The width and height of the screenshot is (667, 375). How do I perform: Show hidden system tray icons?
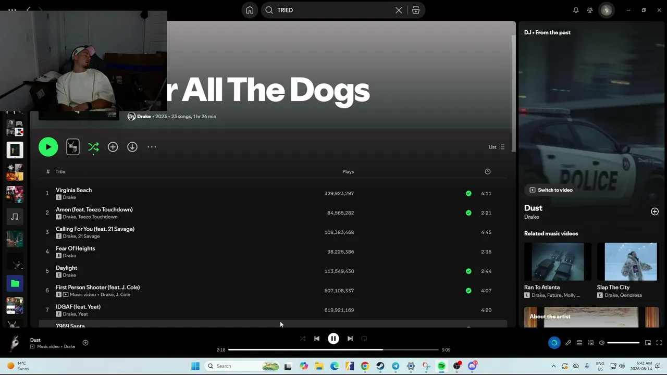pos(553,366)
